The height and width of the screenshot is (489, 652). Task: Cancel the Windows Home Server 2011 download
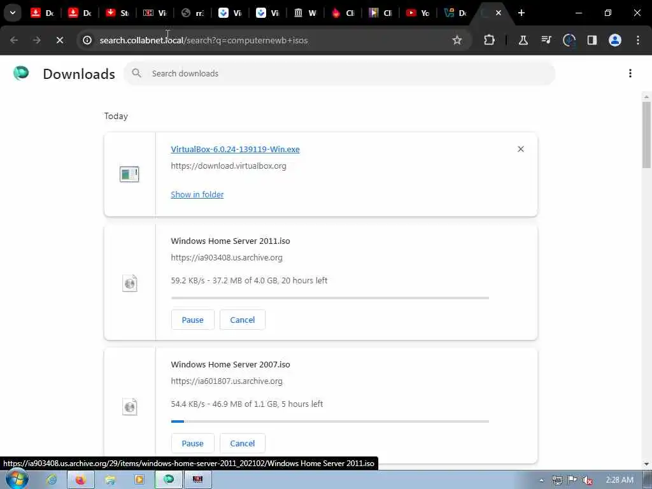pyautogui.click(x=243, y=320)
